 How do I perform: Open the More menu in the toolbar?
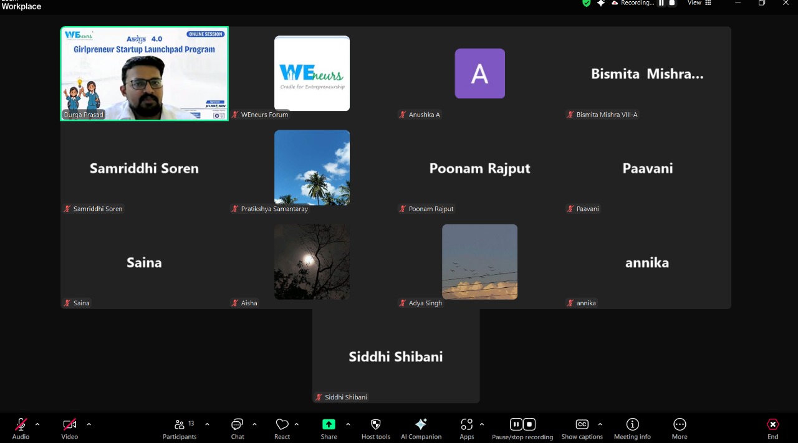tap(680, 425)
